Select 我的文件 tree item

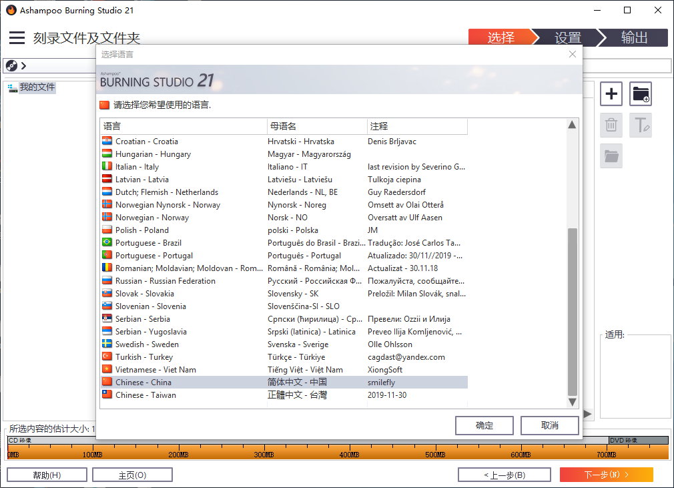tap(37, 87)
